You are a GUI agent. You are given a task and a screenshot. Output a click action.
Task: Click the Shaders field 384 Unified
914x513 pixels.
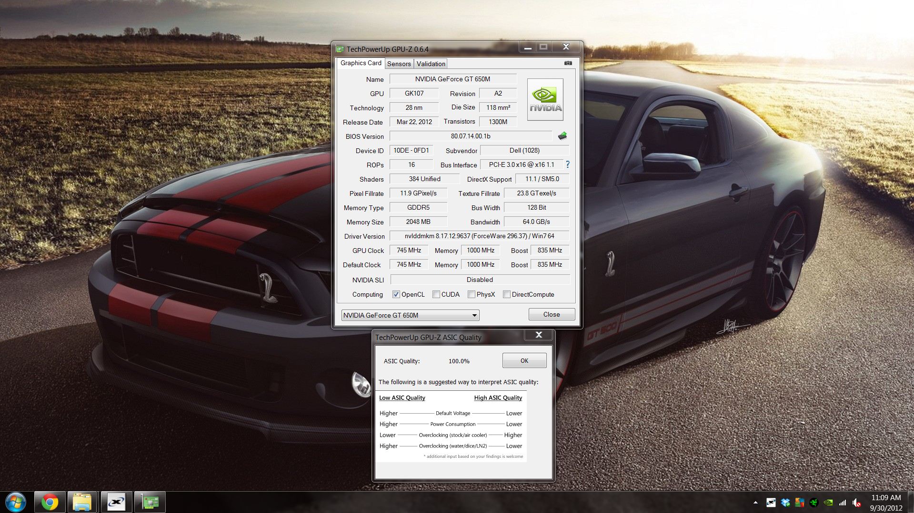tap(424, 179)
